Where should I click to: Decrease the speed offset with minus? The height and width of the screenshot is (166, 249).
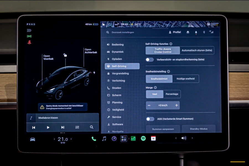(x=149, y=105)
